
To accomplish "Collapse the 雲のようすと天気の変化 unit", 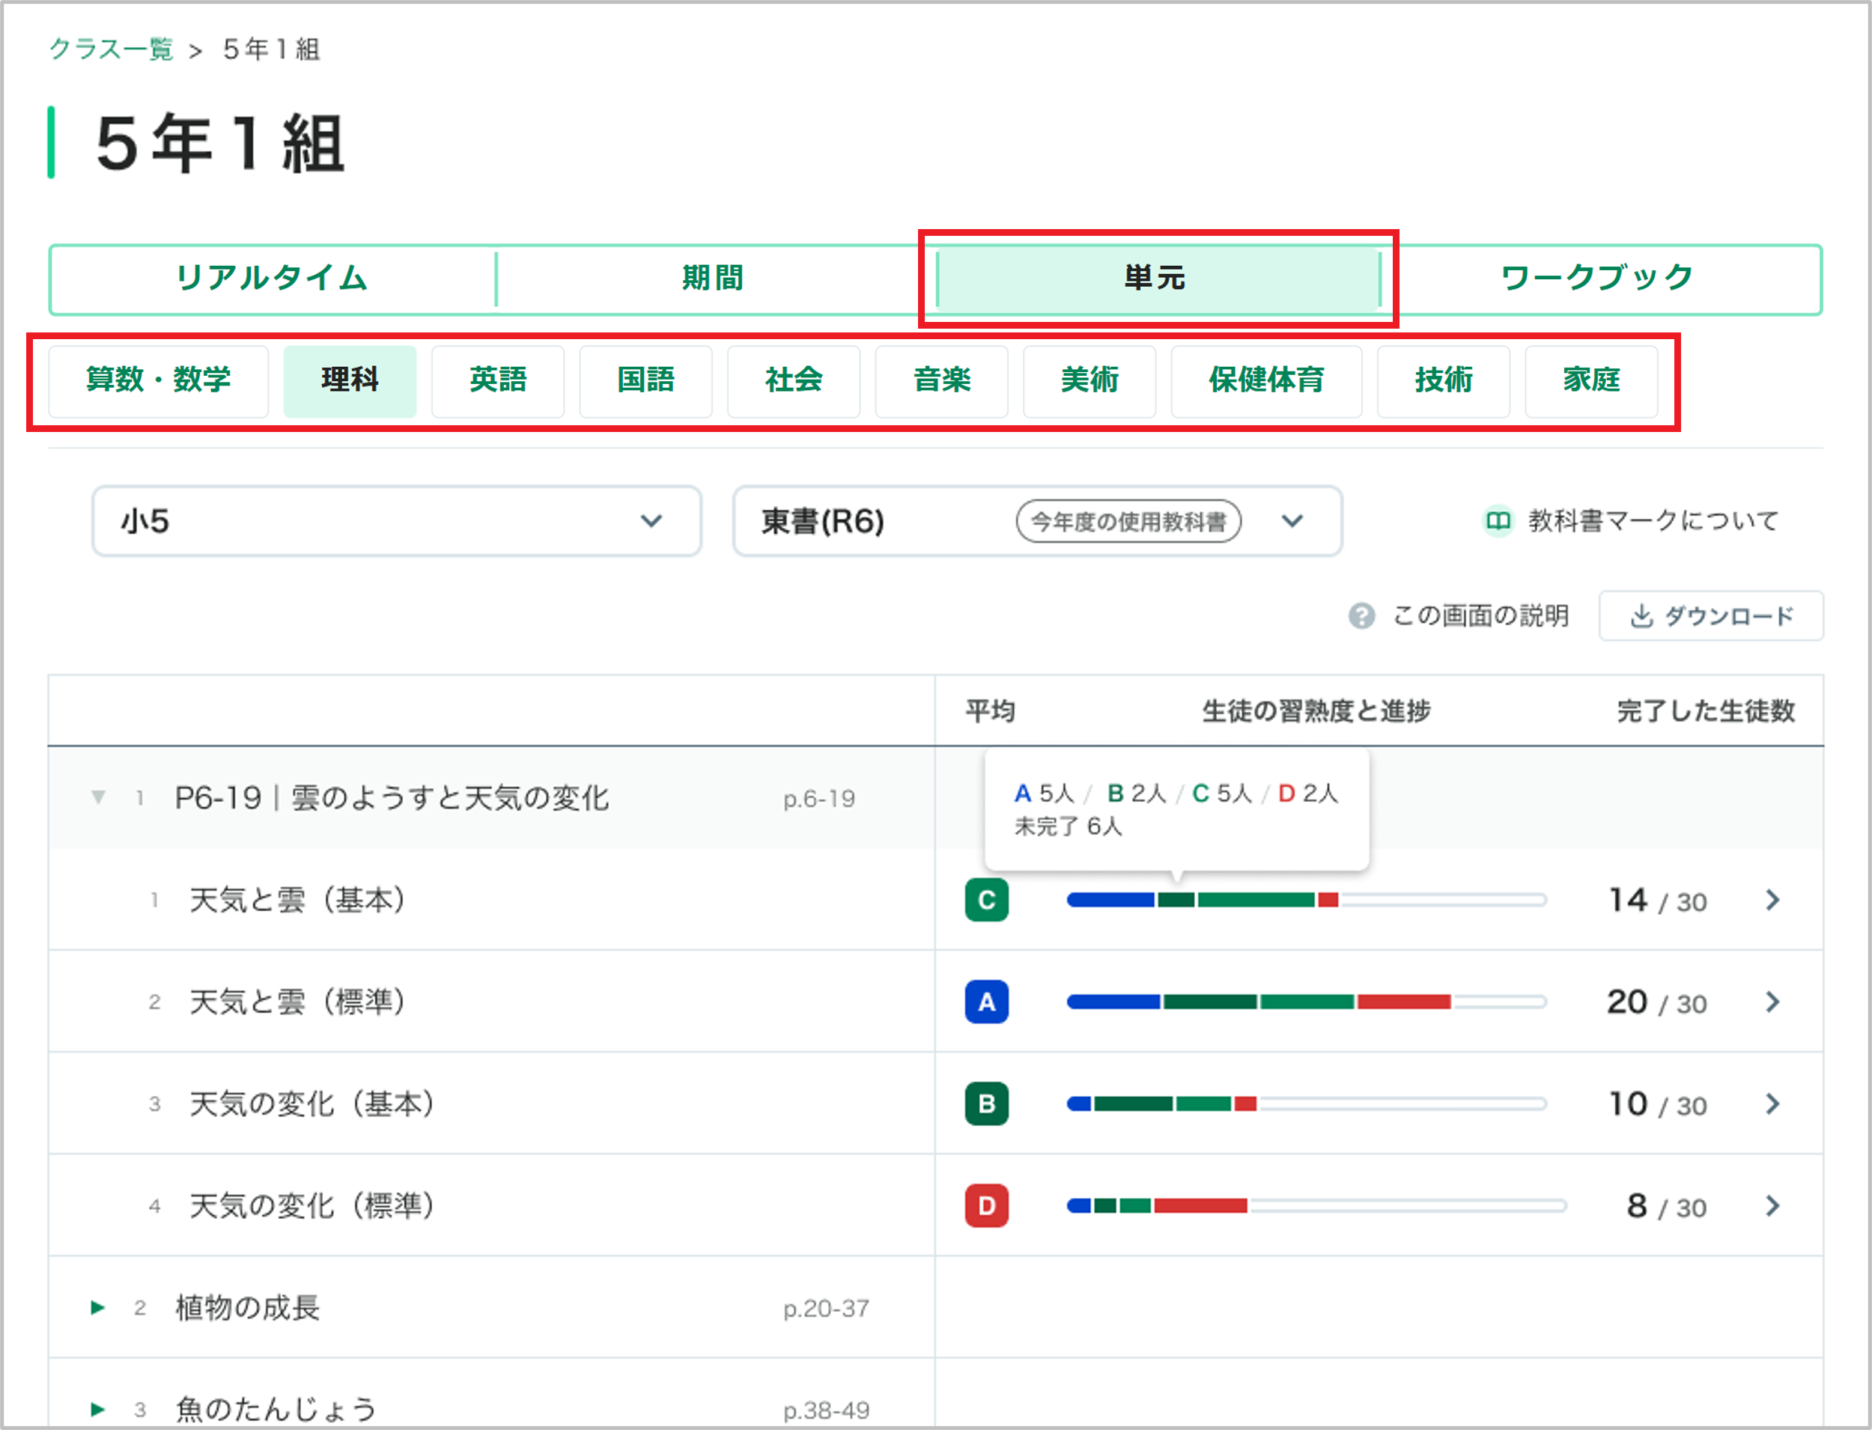I will (99, 797).
